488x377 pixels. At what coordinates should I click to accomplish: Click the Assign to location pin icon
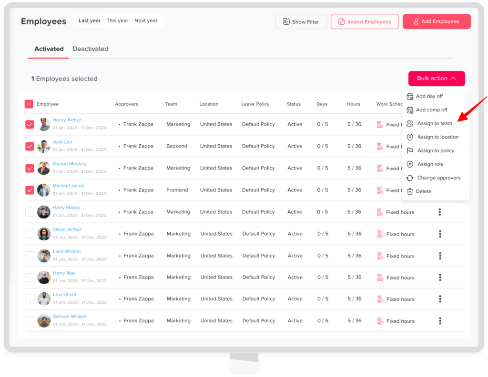[410, 137]
